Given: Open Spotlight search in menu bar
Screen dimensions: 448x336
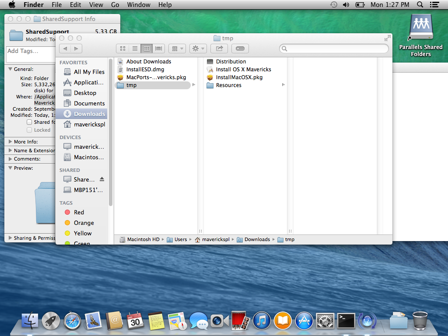Looking at the screenshot, I should click(420, 5).
